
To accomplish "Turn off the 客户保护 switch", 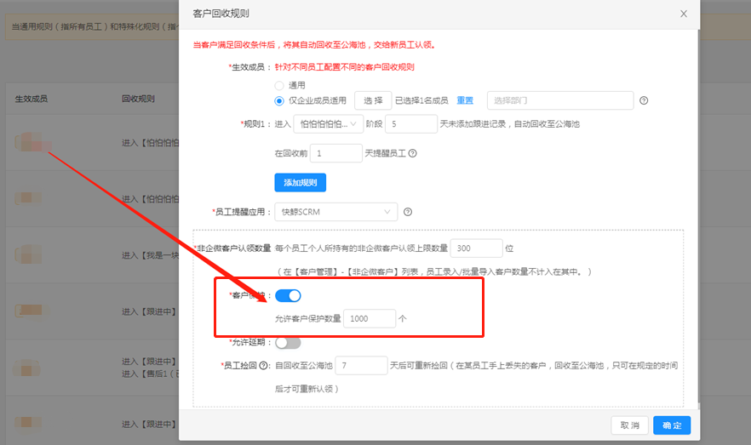I will (288, 295).
